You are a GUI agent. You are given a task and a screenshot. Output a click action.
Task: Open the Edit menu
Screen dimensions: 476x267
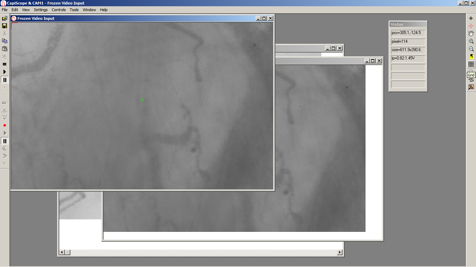(x=15, y=10)
